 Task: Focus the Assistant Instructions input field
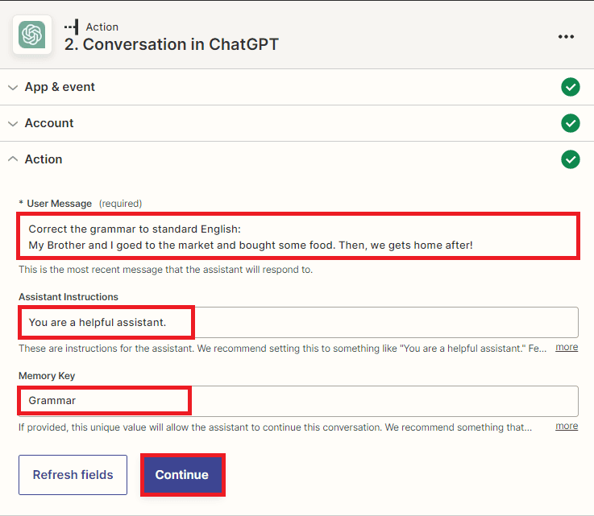pyautogui.click(x=298, y=323)
